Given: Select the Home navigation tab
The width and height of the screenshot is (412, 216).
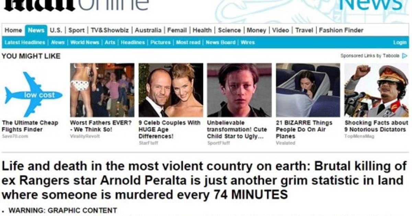Looking at the screenshot, I should (x=13, y=30).
